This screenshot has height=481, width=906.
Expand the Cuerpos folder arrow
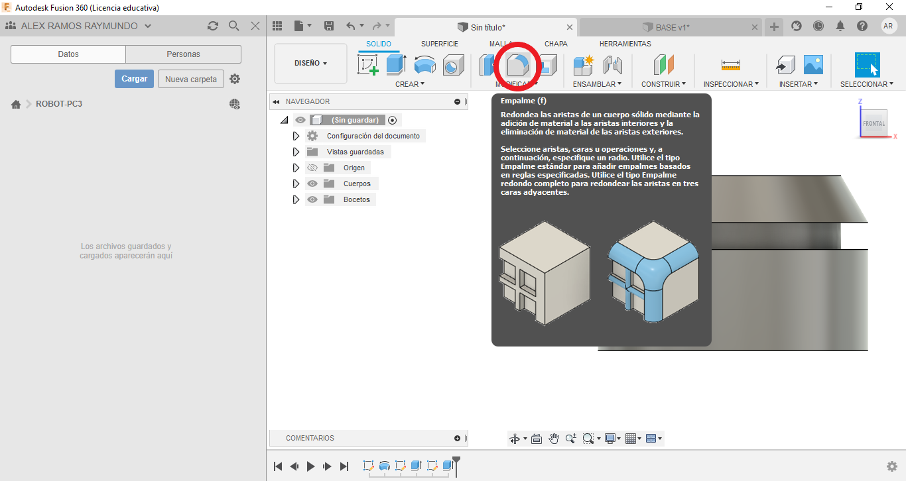point(296,184)
